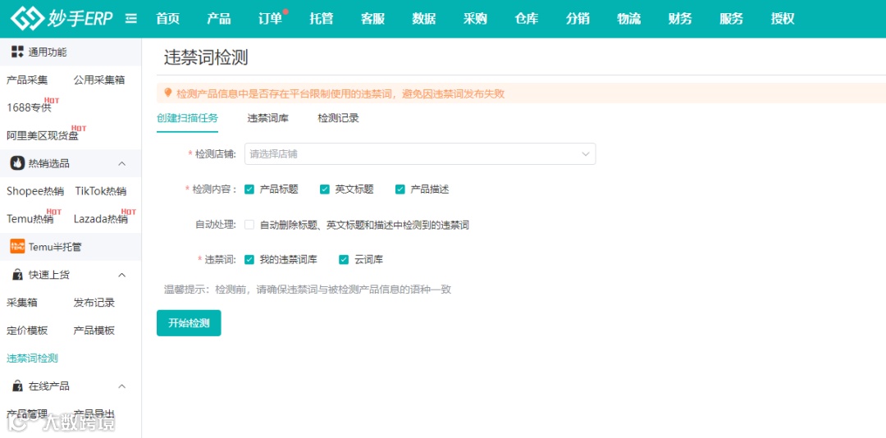The width and height of the screenshot is (886, 438).
Task: Click the store dropdown arrow chevron
Action: (586, 153)
